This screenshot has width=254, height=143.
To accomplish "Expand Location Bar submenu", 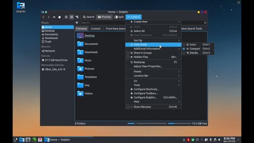I will 153,76.
